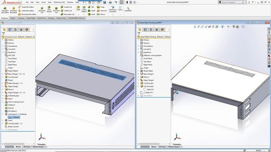Open Fillet dropdown arrow below Fillet
Viewport: 271px width, 152px height.
click(x=78, y=15)
